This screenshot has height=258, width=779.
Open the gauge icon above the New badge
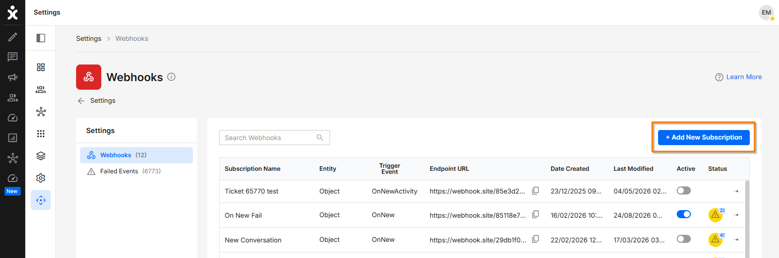pyautogui.click(x=13, y=178)
